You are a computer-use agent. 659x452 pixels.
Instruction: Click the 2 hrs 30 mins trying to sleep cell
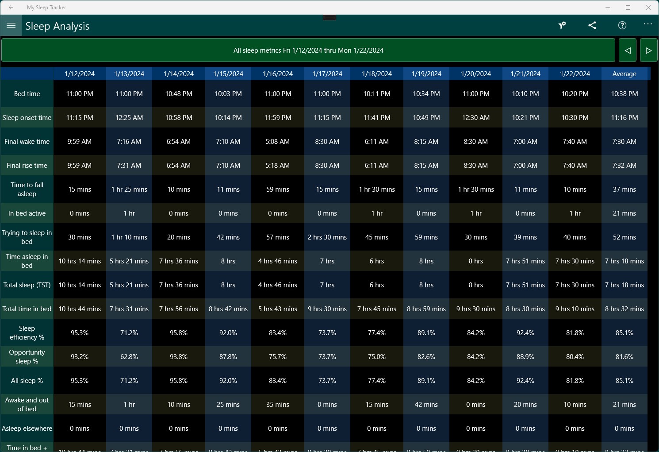[327, 237]
